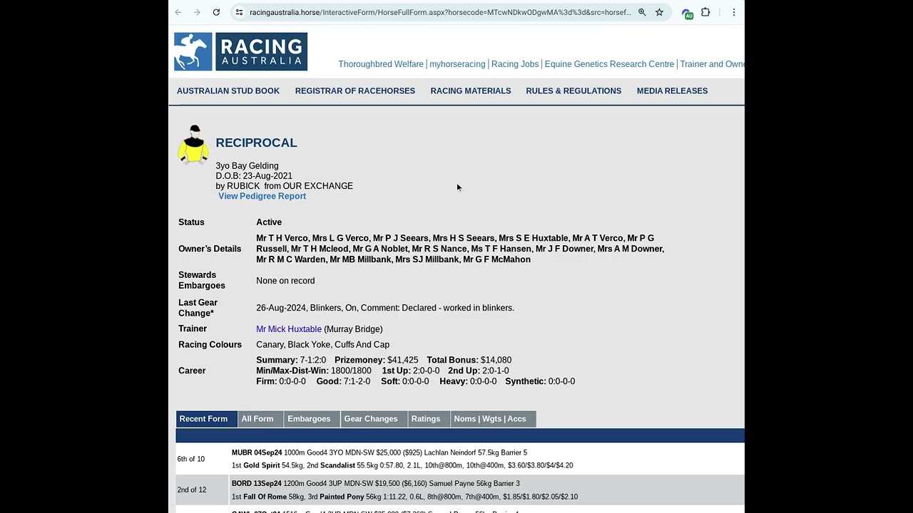Viewport: 913px width, 513px height.
Task: Click 'None on record' stewards embargoes value
Action: [x=285, y=281]
